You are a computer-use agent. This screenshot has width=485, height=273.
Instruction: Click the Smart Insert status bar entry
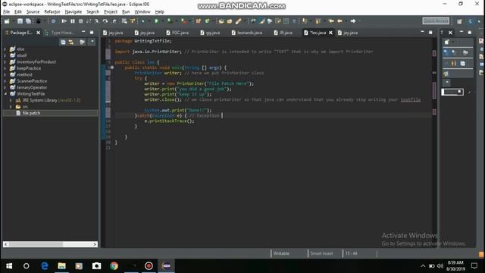321,253
